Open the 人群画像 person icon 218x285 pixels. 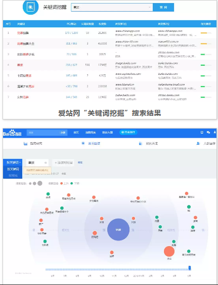coord(198,143)
